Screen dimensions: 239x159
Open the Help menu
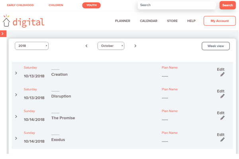pyautogui.click(x=191, y=21)
